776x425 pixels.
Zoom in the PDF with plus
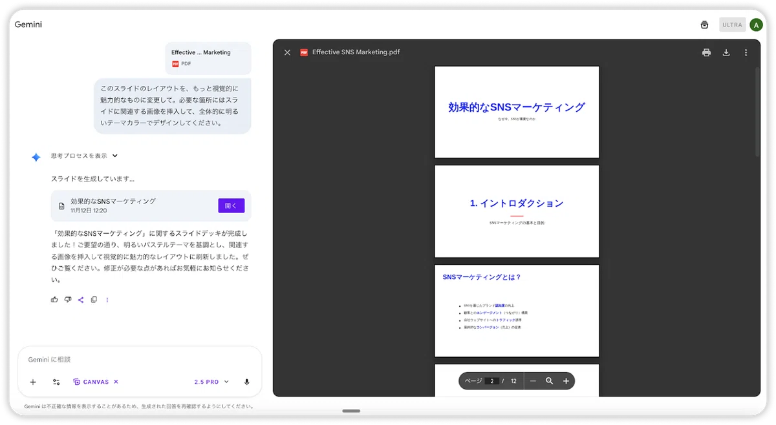[x=566, y=381]
